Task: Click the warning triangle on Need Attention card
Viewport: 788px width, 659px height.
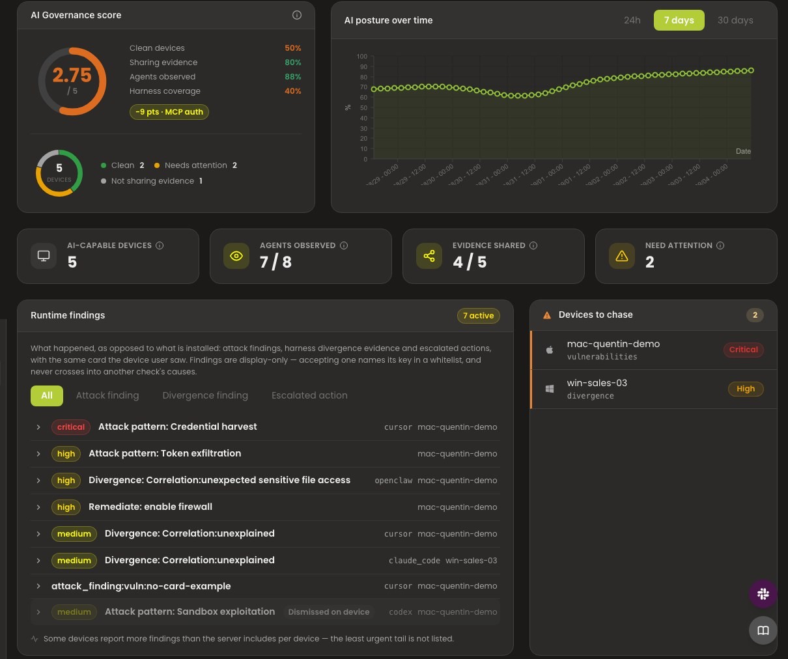Action: click(622, 256)
